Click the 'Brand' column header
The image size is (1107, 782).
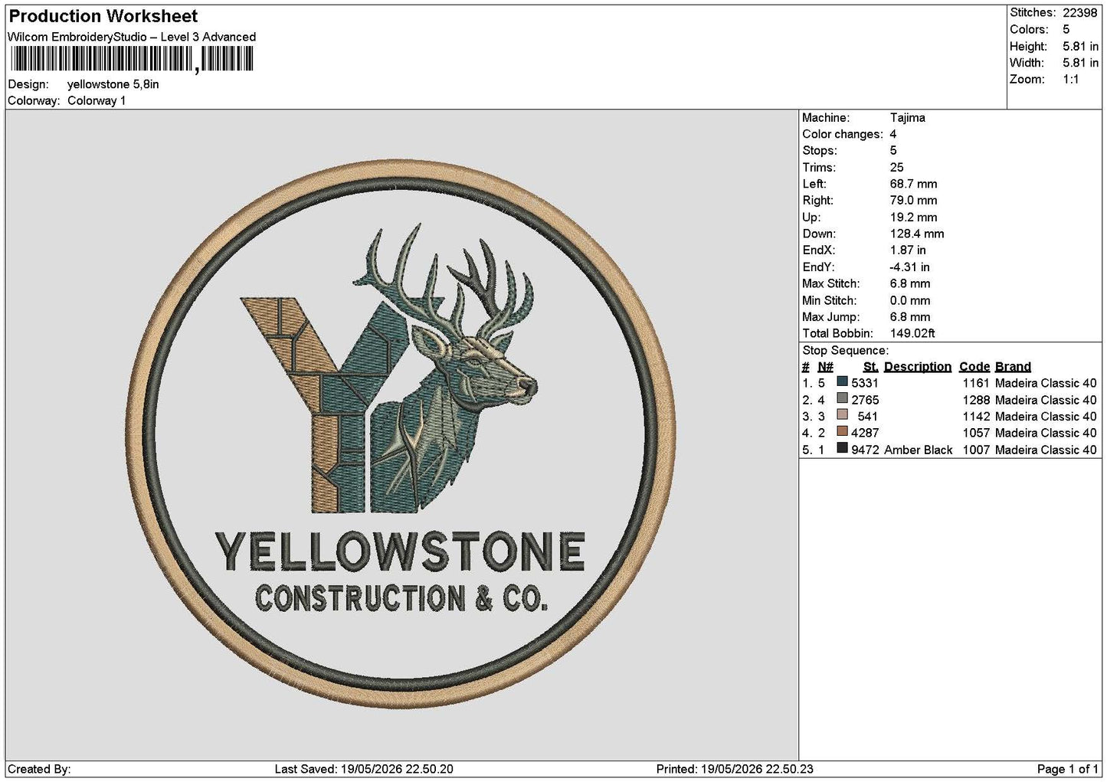[x=1013, y=367]
